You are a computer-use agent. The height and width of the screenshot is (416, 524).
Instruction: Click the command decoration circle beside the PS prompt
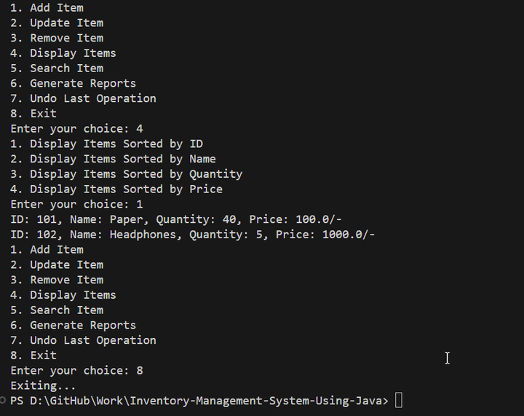4,401
